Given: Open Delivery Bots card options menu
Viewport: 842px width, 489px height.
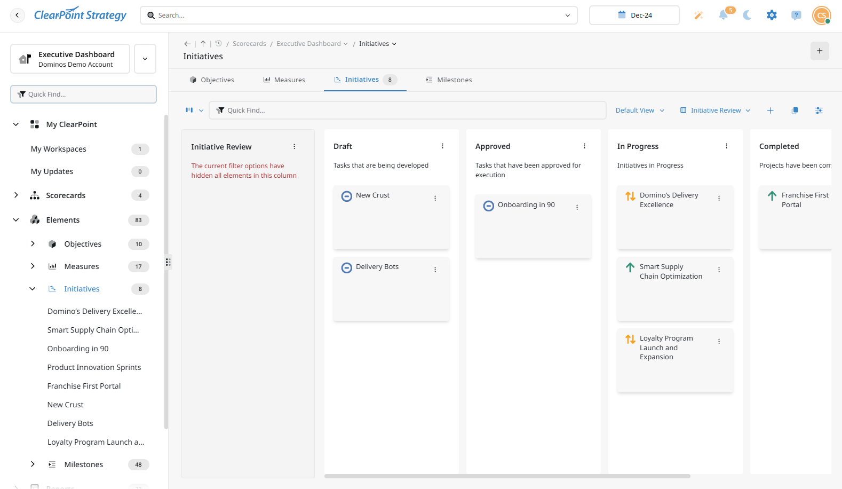Looking at the screenshot, I should click(x=435, y=270).
